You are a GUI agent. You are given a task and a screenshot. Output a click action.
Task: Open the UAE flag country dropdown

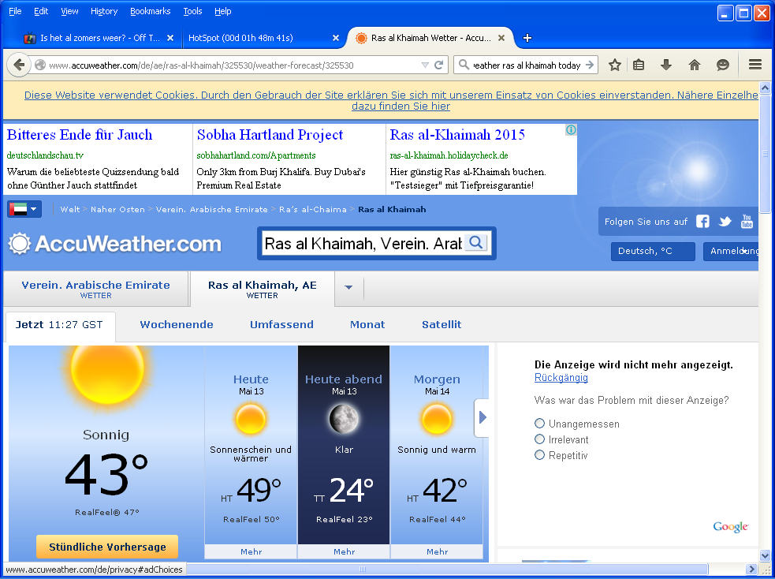click(x=24, y=209)
